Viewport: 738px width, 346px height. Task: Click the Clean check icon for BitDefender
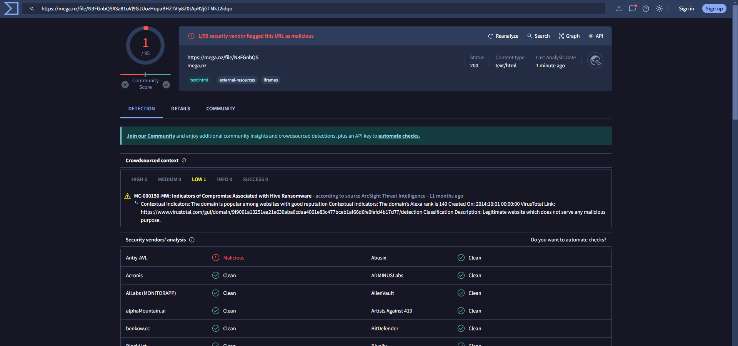pos(461,328)
